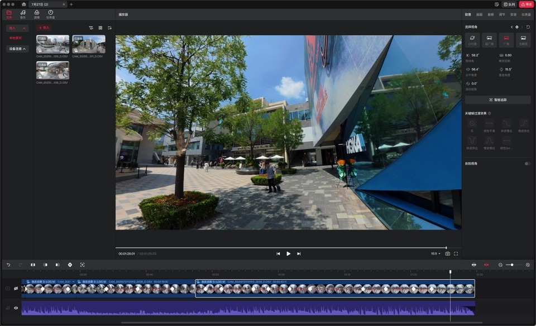Switch media list to grid view
This screenshot has width=536, height=326.
100,27
